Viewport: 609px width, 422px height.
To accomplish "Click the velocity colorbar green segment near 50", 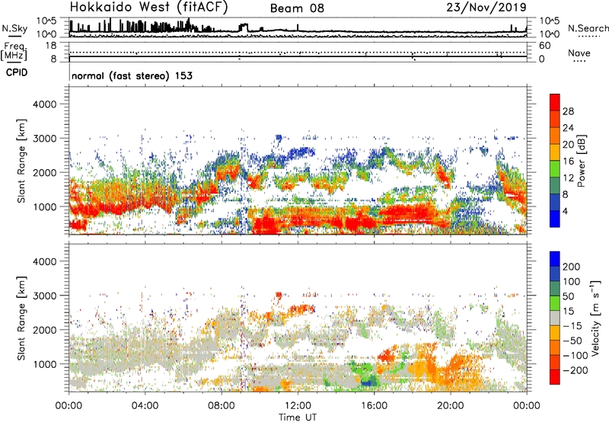I will pyautogui.click(x=555, y=303).
